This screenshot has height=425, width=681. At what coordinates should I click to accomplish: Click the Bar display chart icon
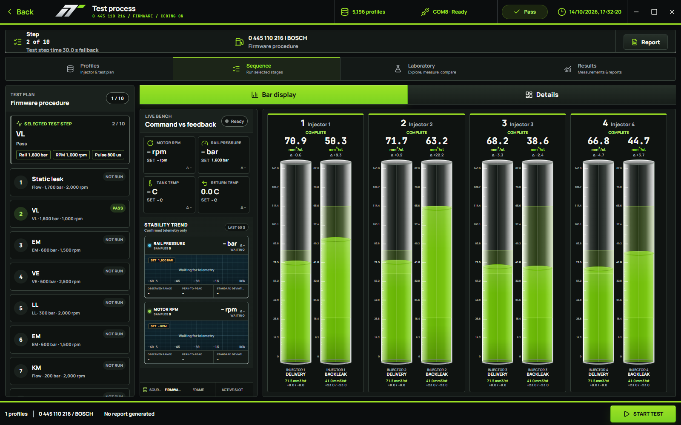pos(255,95)
